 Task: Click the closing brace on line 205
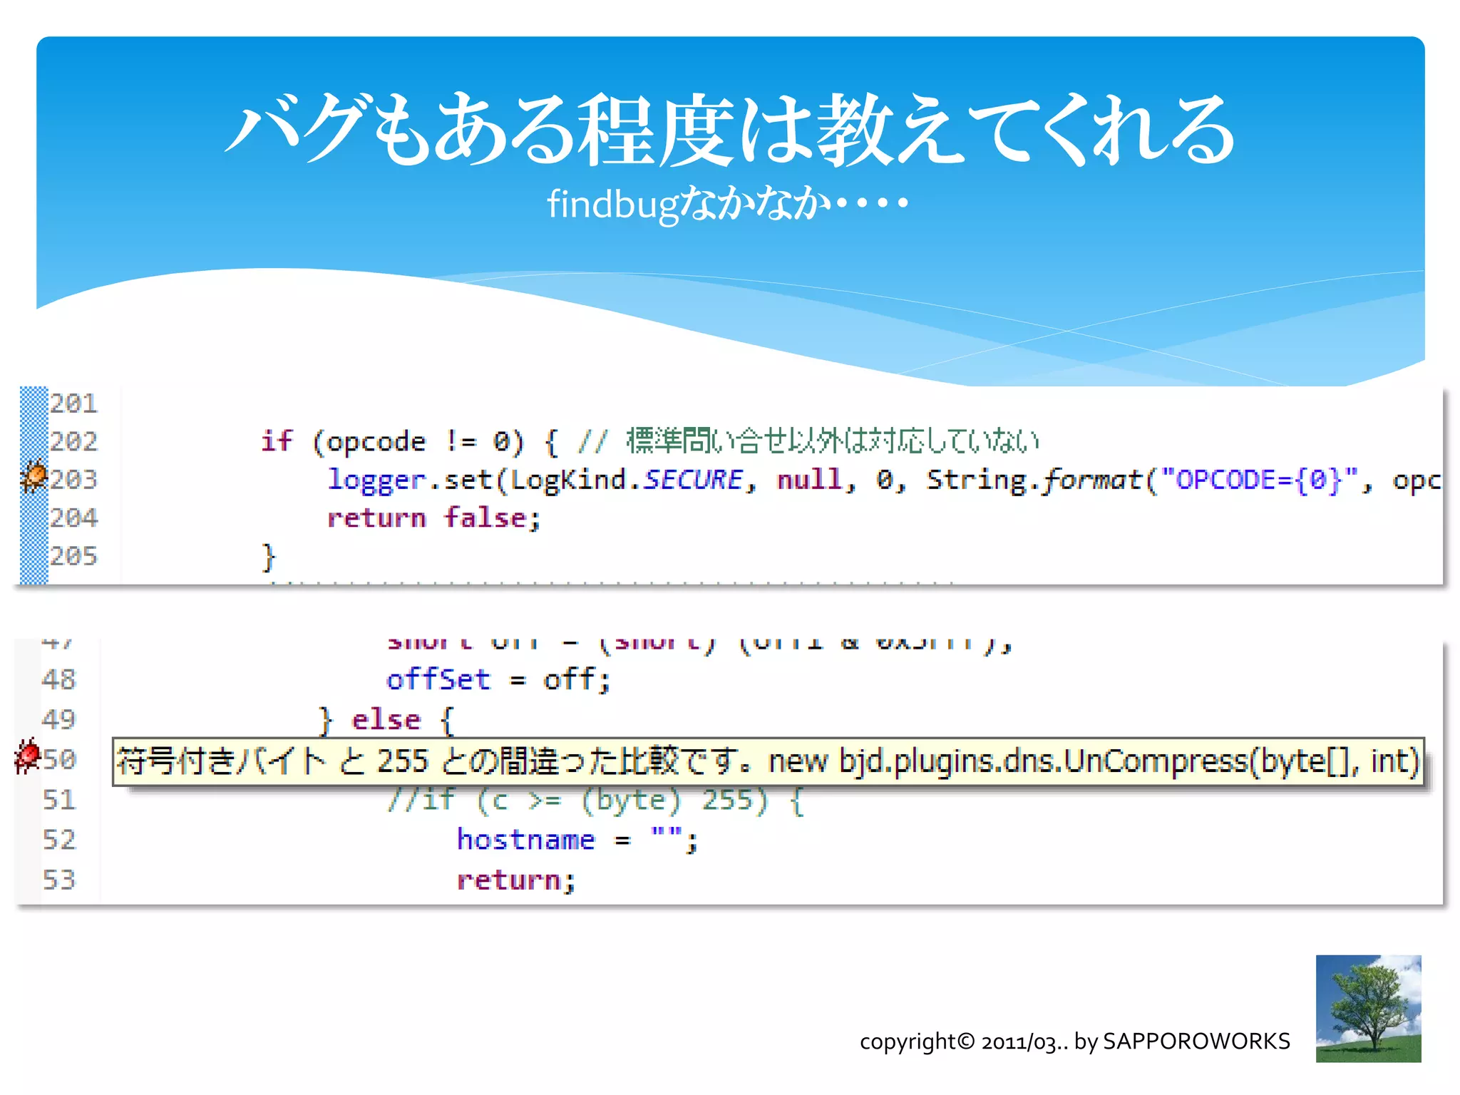[268, 557]
